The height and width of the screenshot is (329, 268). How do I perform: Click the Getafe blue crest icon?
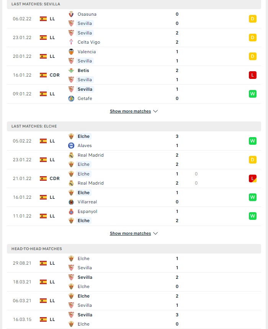tap(71, 98)
